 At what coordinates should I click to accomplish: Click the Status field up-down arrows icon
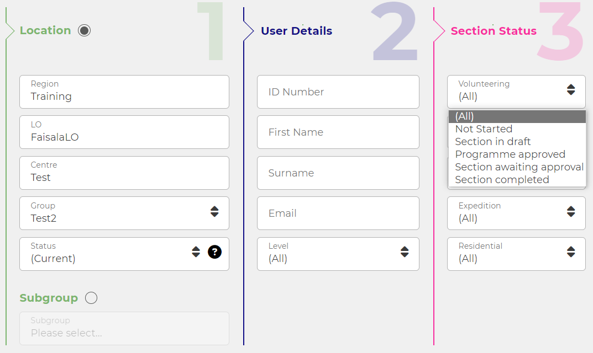[x=196, y=252]
